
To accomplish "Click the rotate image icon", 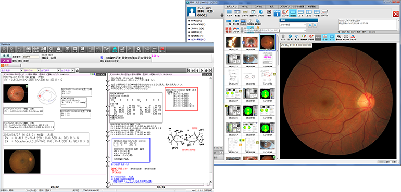I will pyautogui.click(x=290, y=38).
